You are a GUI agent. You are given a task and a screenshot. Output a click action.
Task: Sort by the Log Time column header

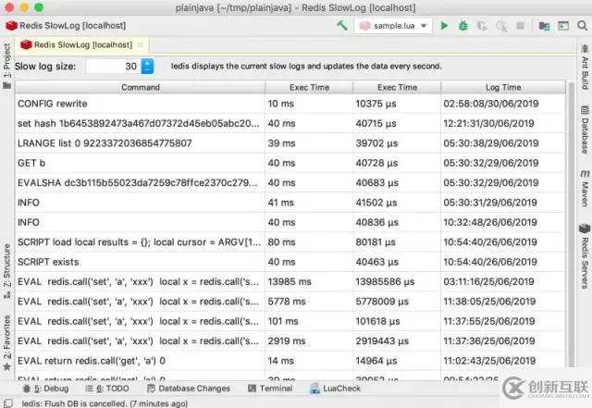(503, 87)
